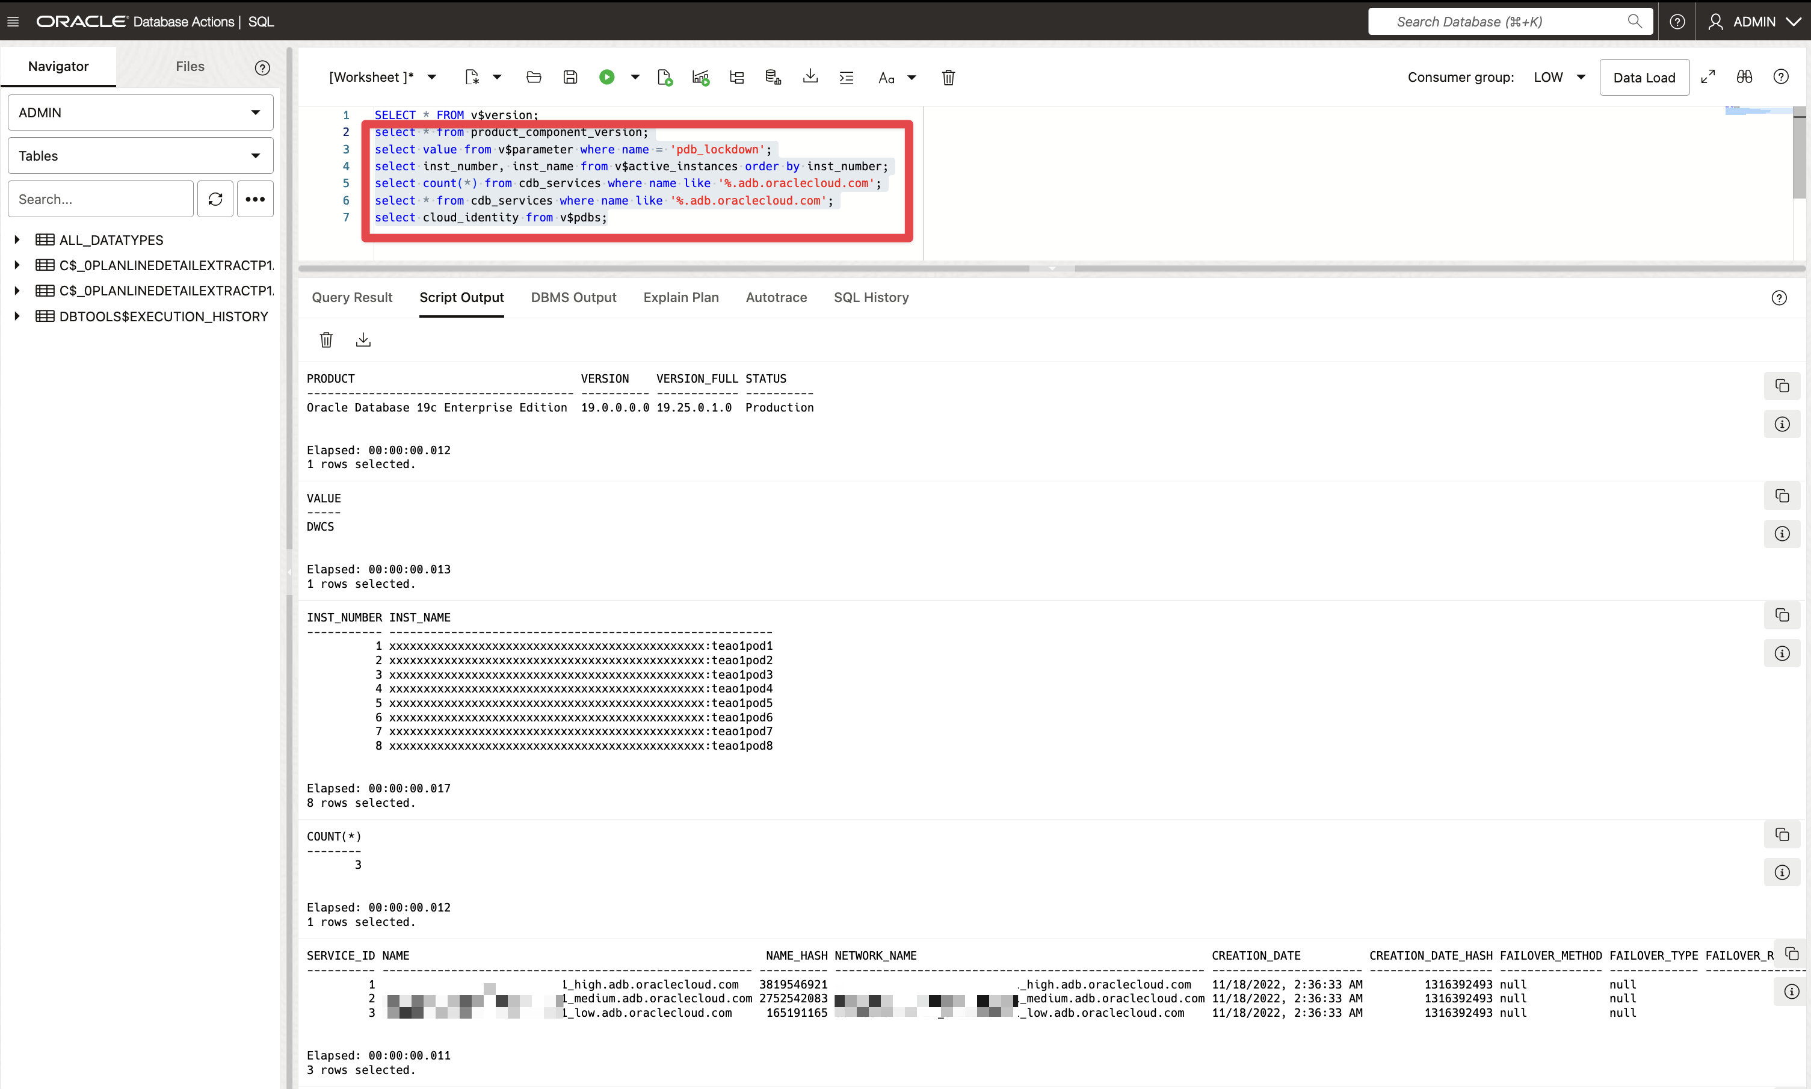Switch to the SQL History tab
This screenshot has width=1811, height=1089.
(871, 297)
